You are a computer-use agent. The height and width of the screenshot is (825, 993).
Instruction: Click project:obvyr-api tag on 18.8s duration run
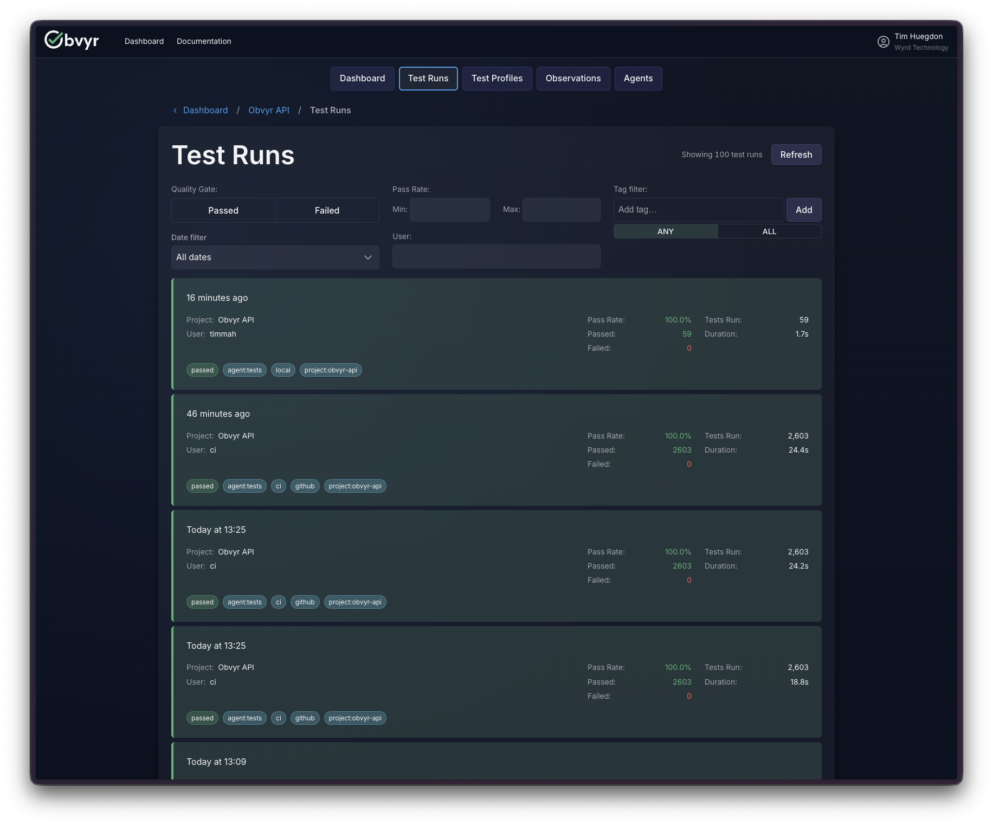(x=355, y=718)
